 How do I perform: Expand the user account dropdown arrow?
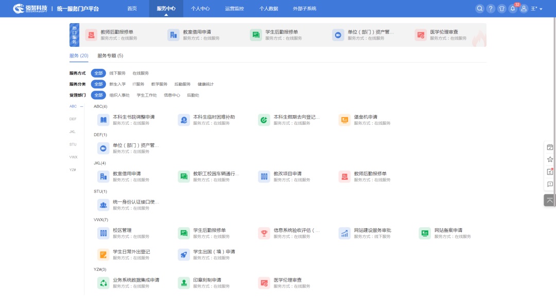[x=541, y=9]
